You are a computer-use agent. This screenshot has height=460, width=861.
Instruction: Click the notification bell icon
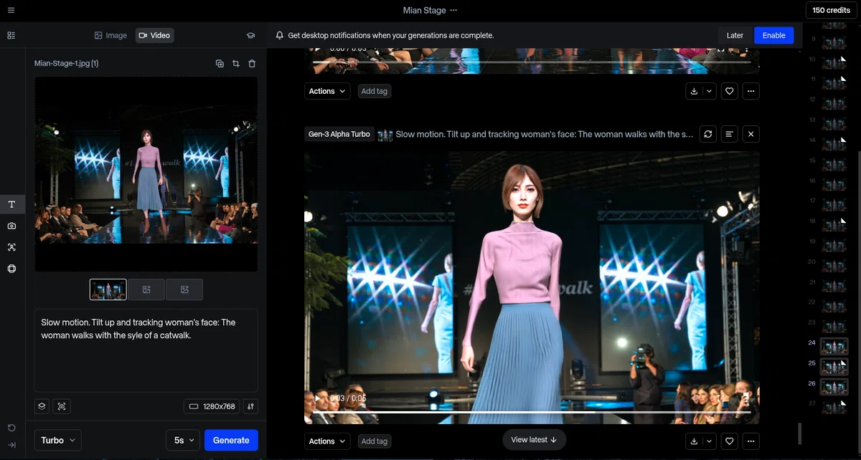[280, 35]
